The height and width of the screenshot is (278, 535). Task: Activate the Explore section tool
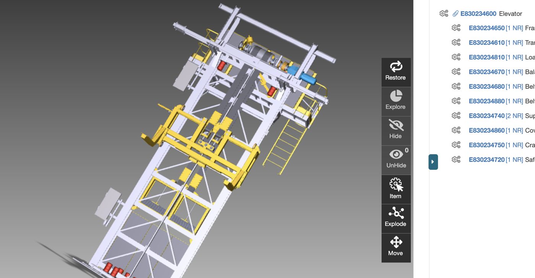[x=396, y=102]
